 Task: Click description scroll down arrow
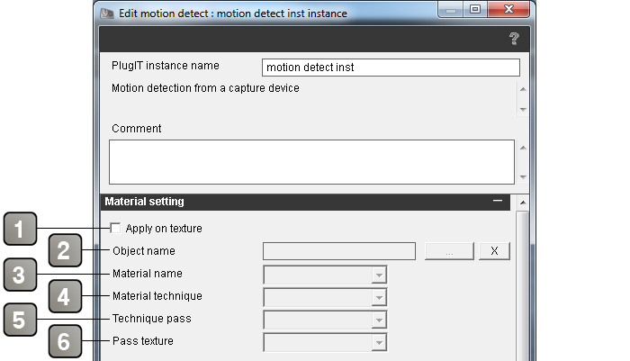point(523,109)
